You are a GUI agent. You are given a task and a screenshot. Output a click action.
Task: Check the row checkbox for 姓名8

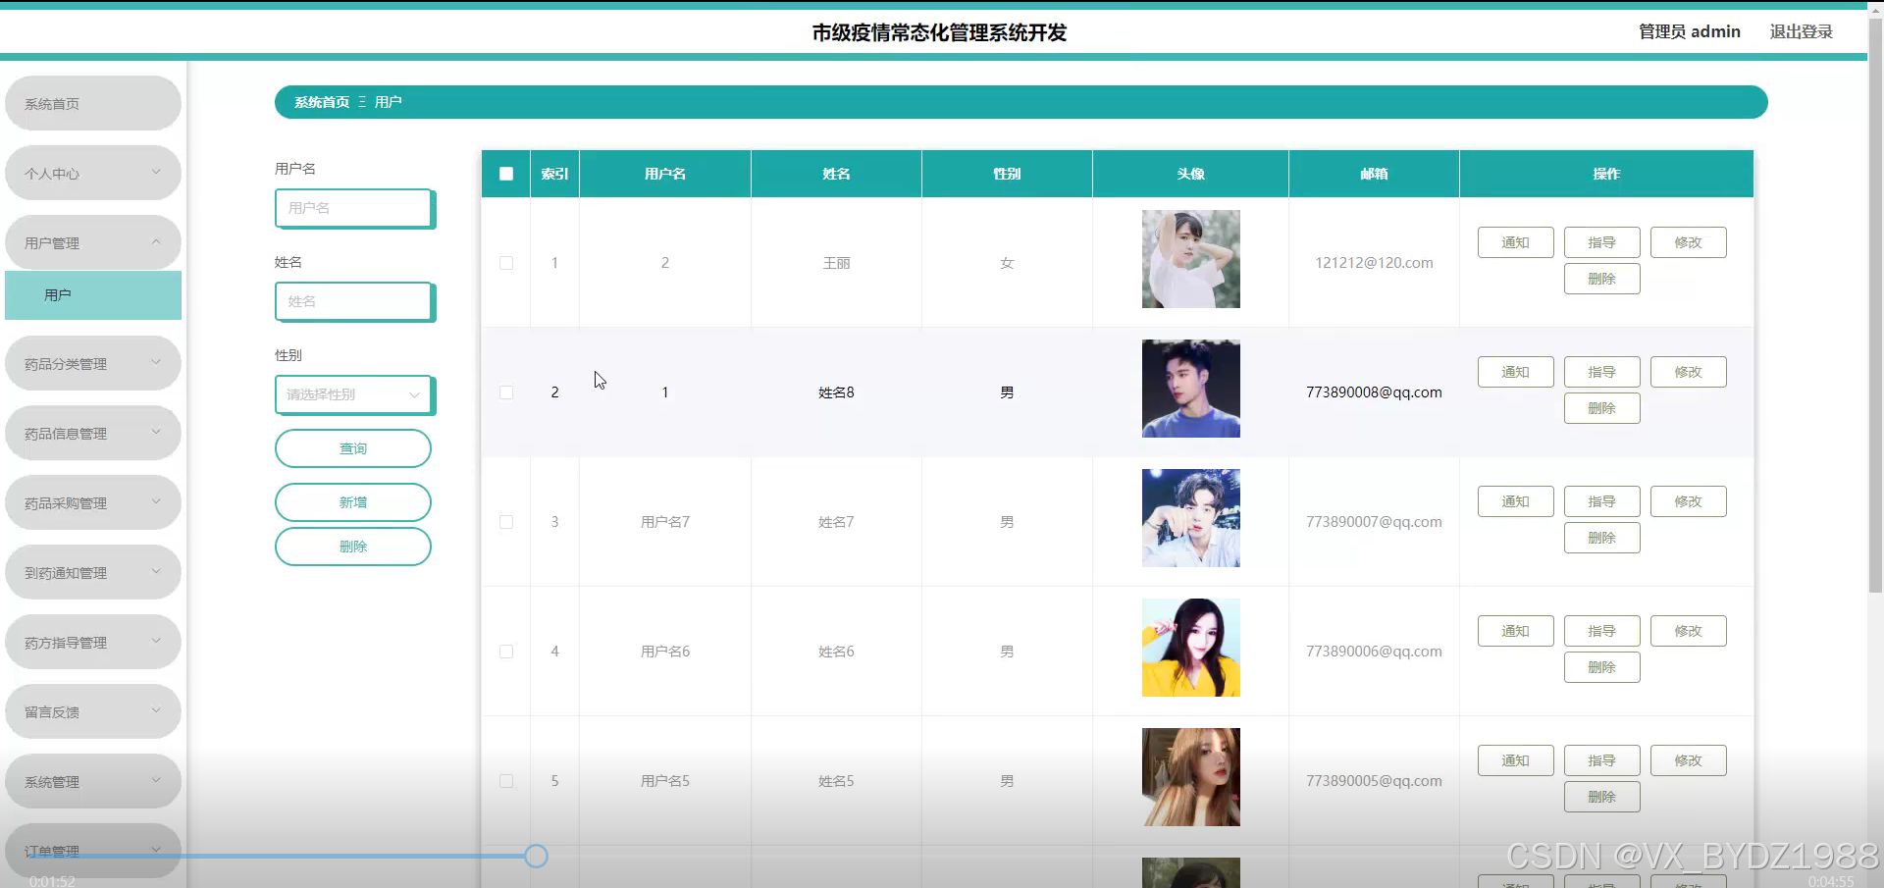pyautogui.click(x=506, y=392)
